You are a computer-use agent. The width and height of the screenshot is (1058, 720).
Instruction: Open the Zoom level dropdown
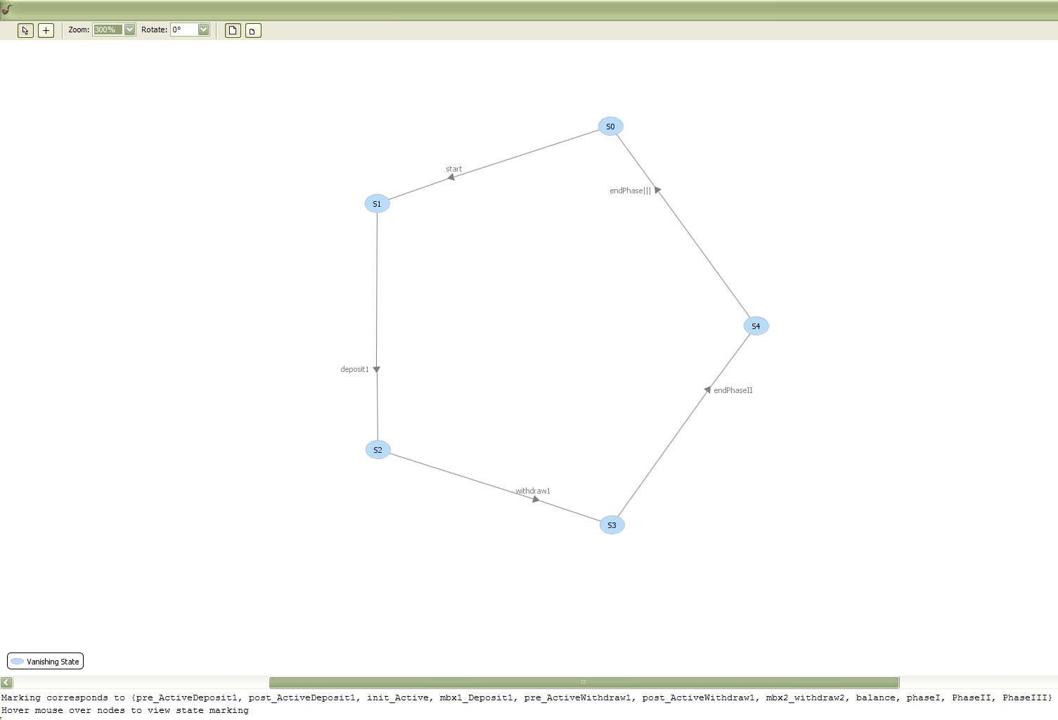pyautogui.click(x=129, y=30)
